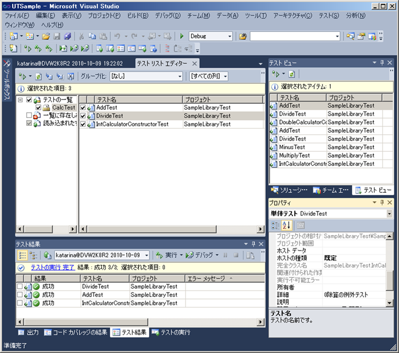
Task: Check the AddTest result row checkbox
Action: pyautogui.click(x=20, y=295)
